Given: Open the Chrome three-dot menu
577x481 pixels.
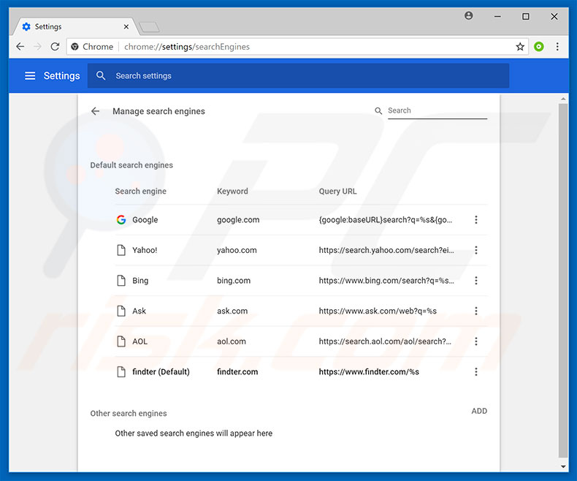Looking at the screenshot, I should (557, 47).
